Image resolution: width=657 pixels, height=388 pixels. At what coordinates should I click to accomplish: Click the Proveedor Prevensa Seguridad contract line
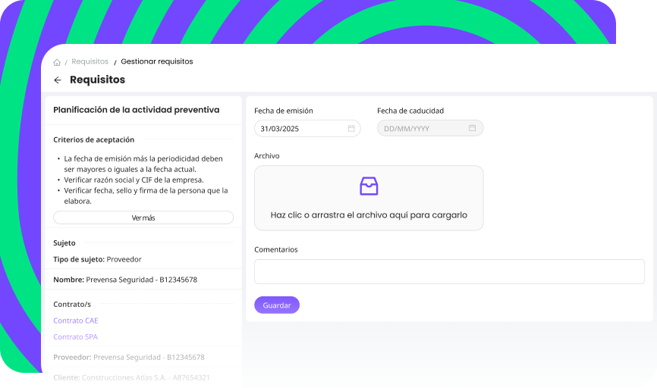(128, 357)
